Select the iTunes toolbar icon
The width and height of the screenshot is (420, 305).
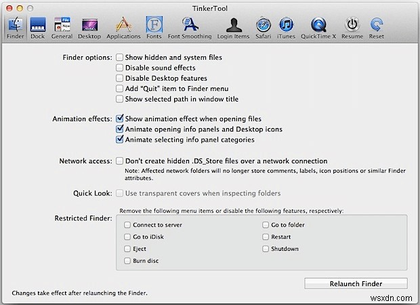(286, 28)
